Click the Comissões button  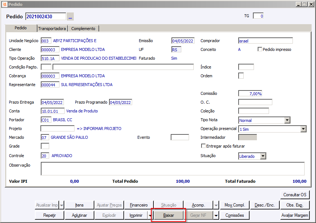(x=235, y=215)
